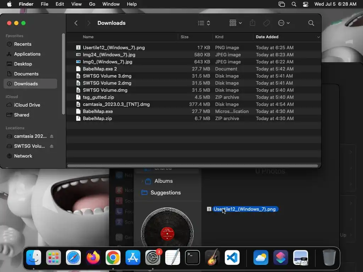Open the File menu
This screenshot has width=363, height=272.
[x=44, y=4]
